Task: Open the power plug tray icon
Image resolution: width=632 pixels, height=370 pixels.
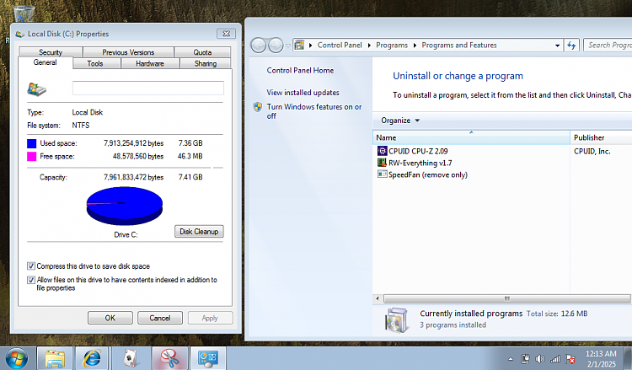Action: [525, 359]
